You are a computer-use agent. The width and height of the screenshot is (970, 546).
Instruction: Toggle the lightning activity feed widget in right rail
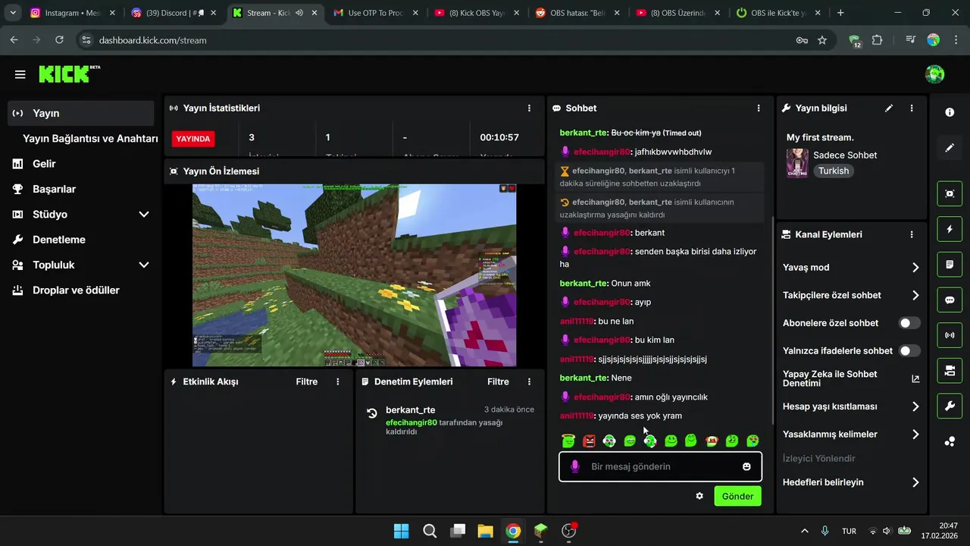point(950,229)
